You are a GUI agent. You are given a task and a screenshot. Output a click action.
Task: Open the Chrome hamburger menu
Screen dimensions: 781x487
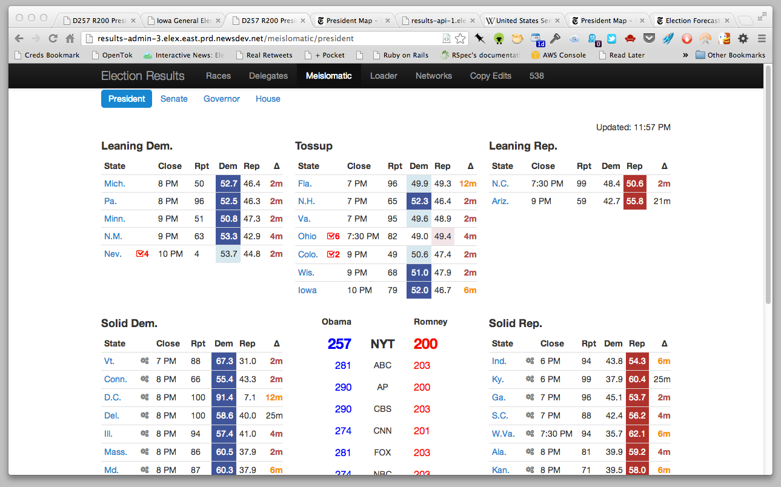762,39
